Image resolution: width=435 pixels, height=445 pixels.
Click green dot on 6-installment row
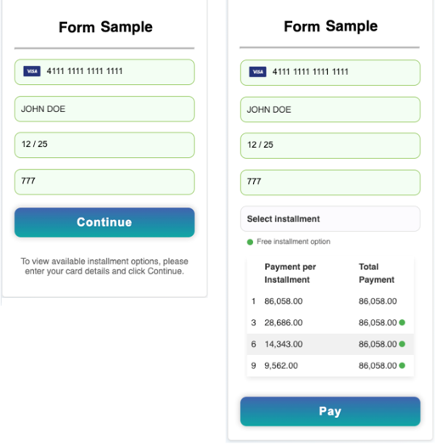pyautogui.click(x=402, y=344)
